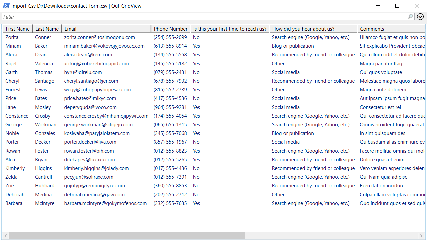Maximize the Out-GridView window
Screen dimensions: 427x240
tap(397, 6)
